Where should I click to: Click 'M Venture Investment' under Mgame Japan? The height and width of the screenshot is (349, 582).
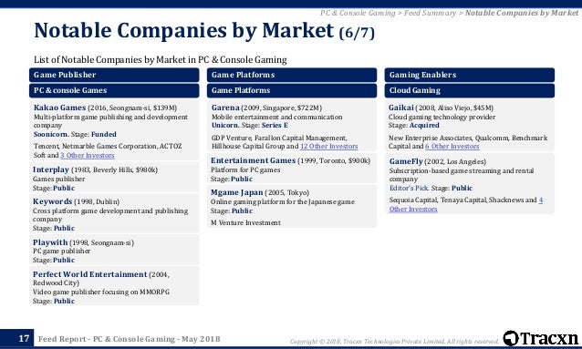click(x=245, y=223)
